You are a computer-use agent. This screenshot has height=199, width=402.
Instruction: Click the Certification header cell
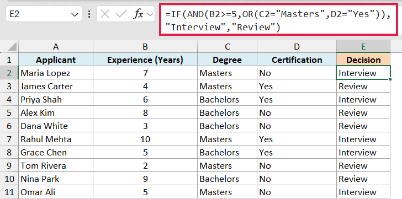[297, 60]
